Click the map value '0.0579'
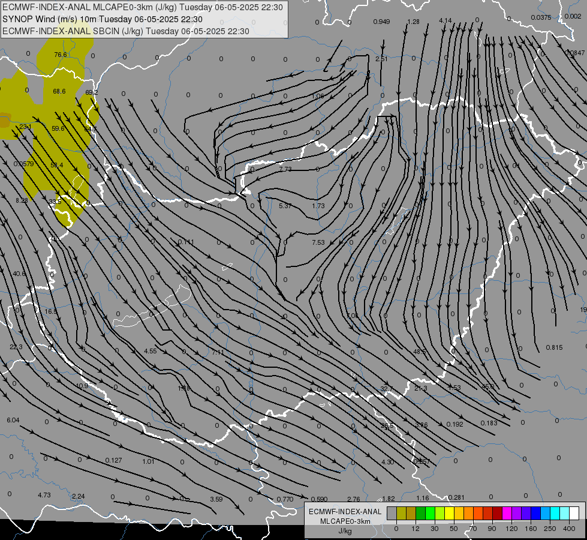 [23, 164]
